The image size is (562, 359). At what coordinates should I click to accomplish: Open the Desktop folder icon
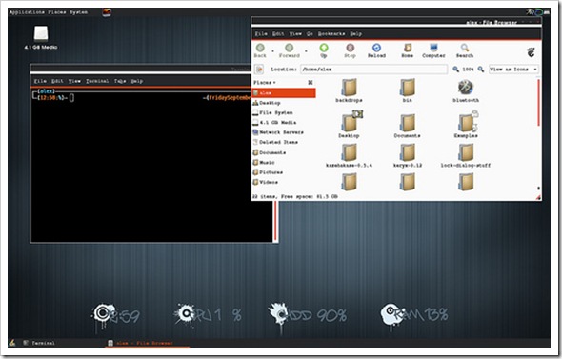[349, 125]
